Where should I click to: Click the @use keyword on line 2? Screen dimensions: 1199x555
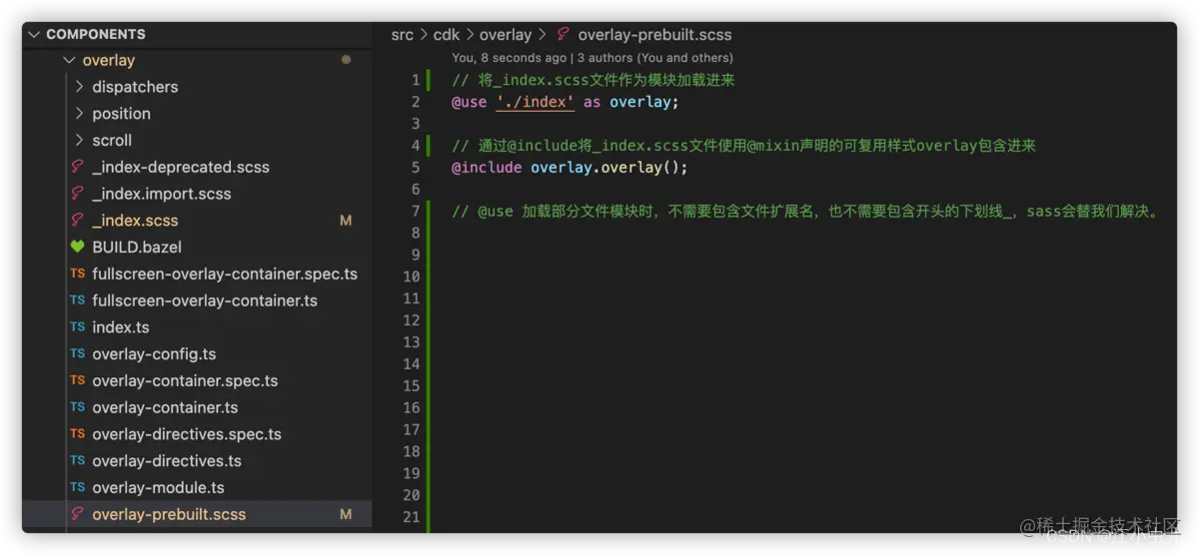coord(469,102)
